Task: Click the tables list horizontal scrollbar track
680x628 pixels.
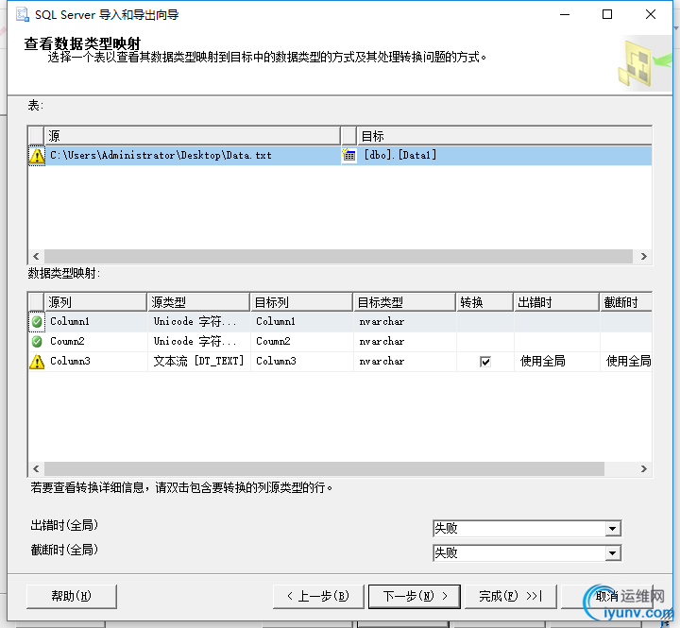Action: point(339,256)
